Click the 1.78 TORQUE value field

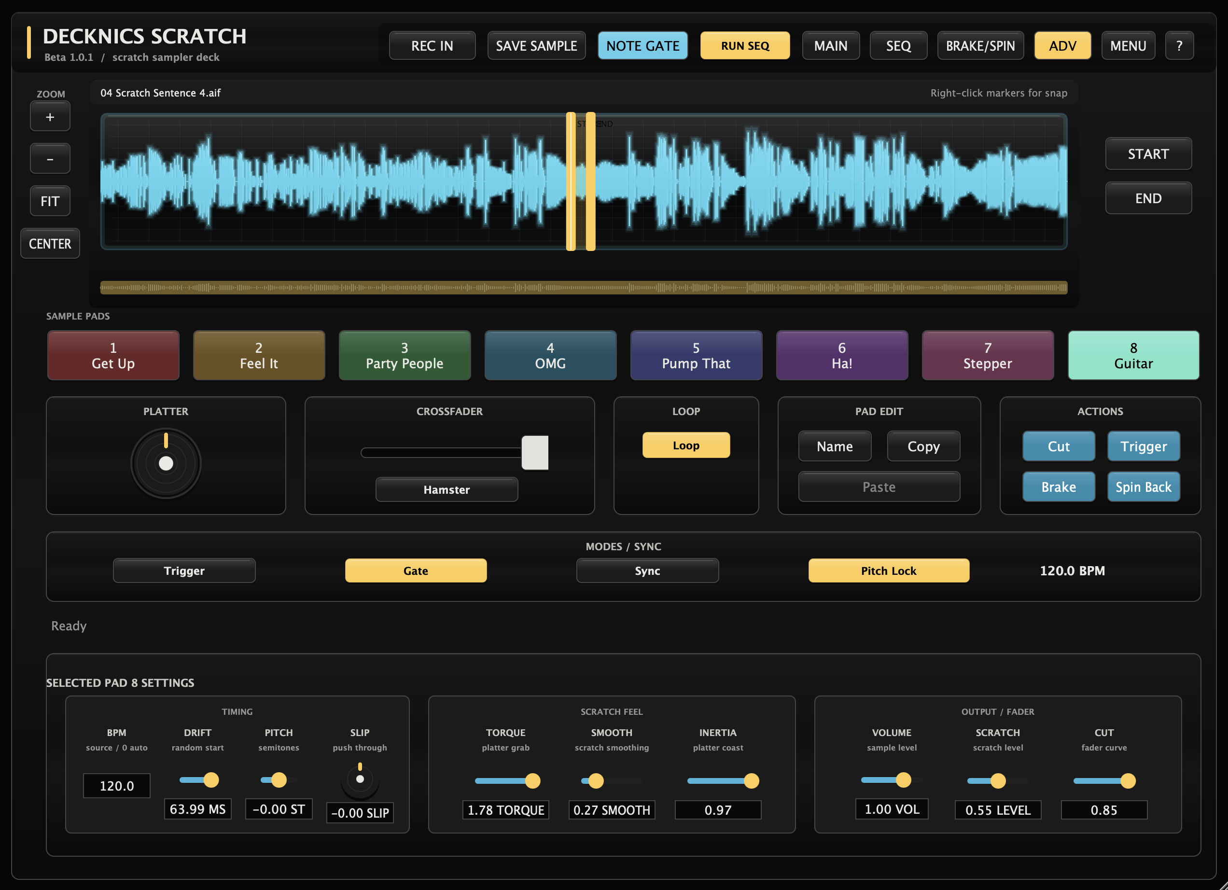[x=506, y=810]
